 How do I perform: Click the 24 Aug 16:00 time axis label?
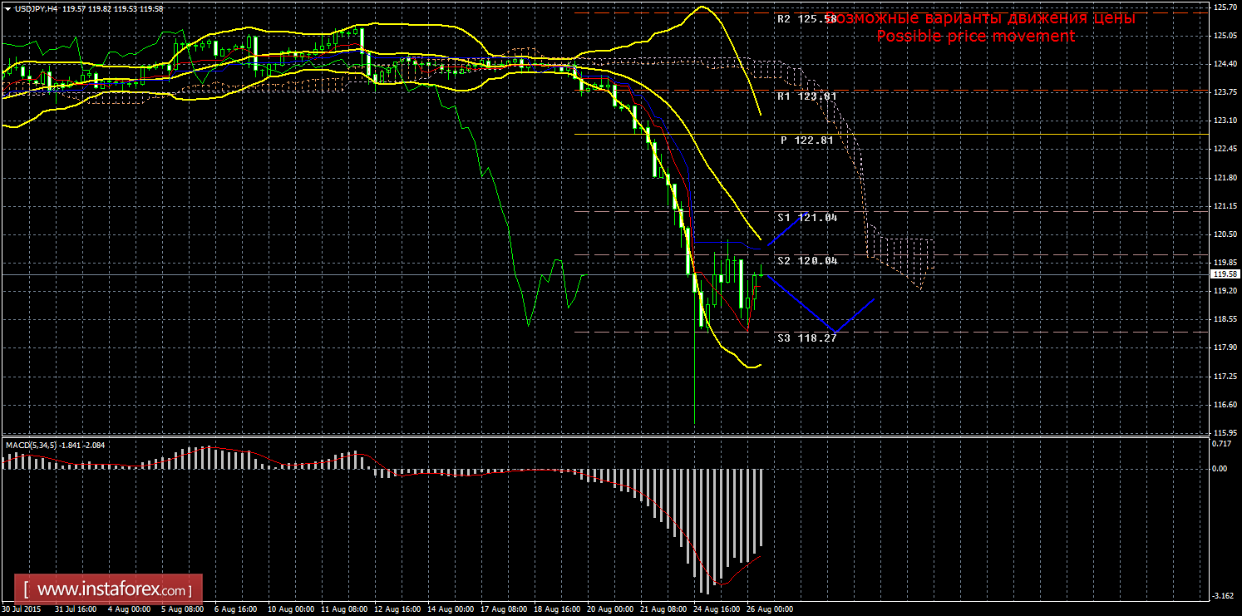coord(717,609)
